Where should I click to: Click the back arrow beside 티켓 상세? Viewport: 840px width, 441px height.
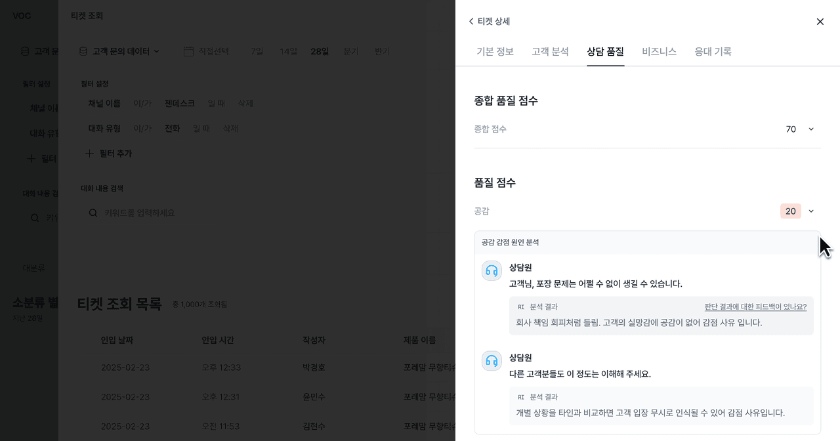(471, 22)
